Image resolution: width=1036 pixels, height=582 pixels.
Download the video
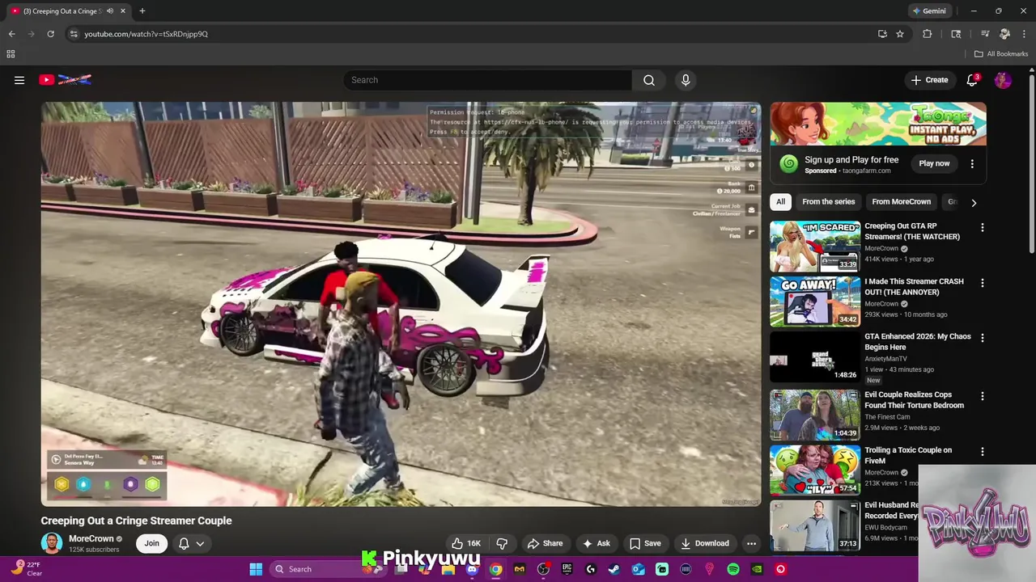pos(705,543)
